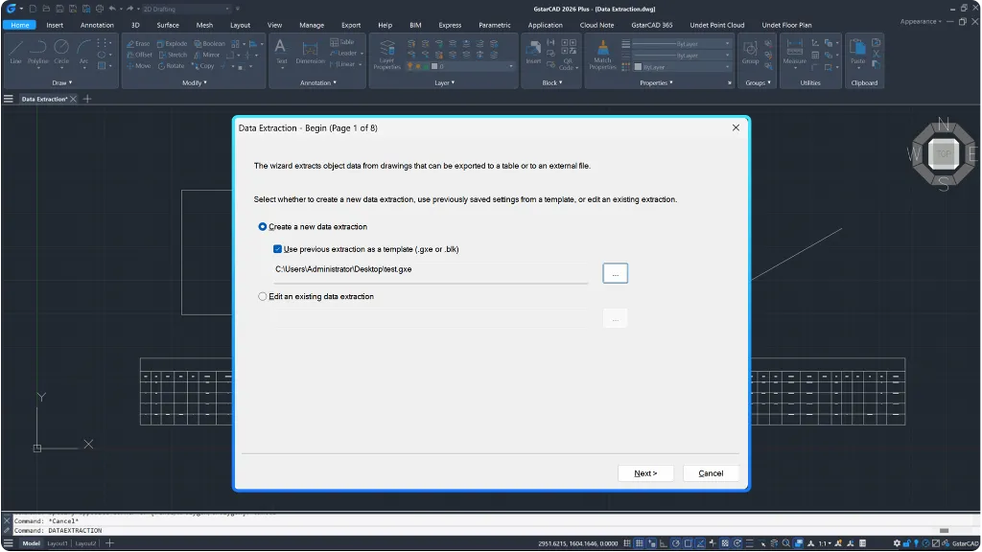Switch to the Annotation ribbon tab
982x552 pixels.
[97, 25]
